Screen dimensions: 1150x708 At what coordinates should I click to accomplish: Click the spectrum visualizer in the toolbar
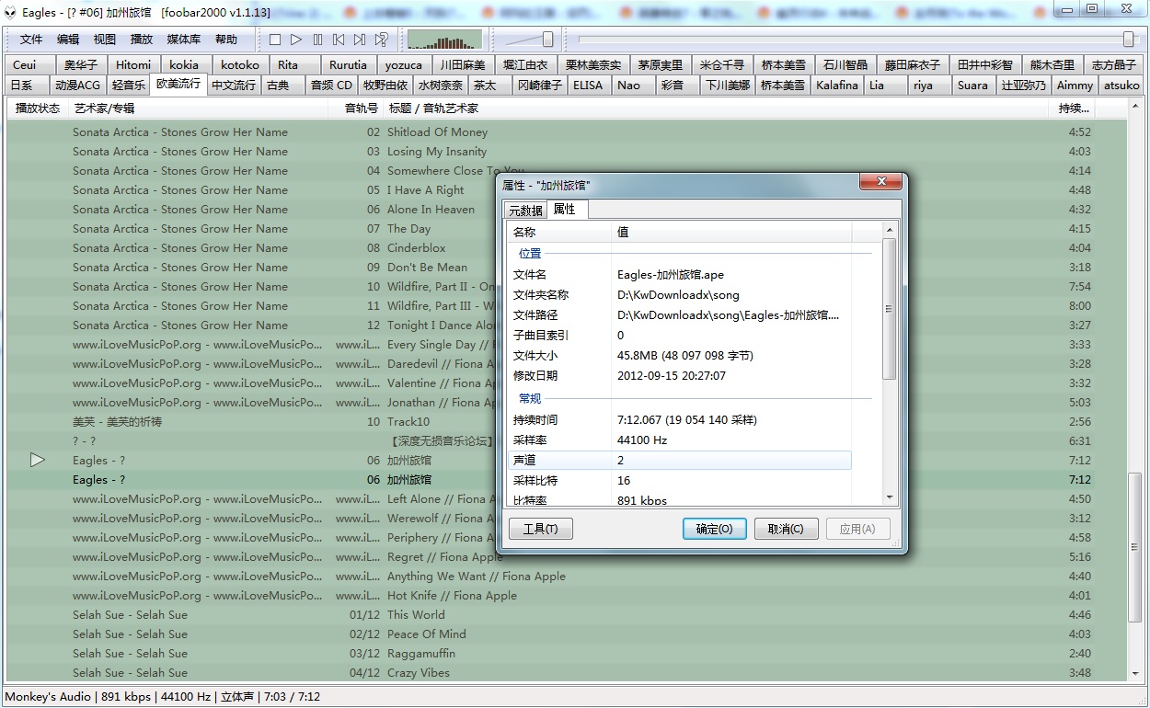[x=444, y=40]
